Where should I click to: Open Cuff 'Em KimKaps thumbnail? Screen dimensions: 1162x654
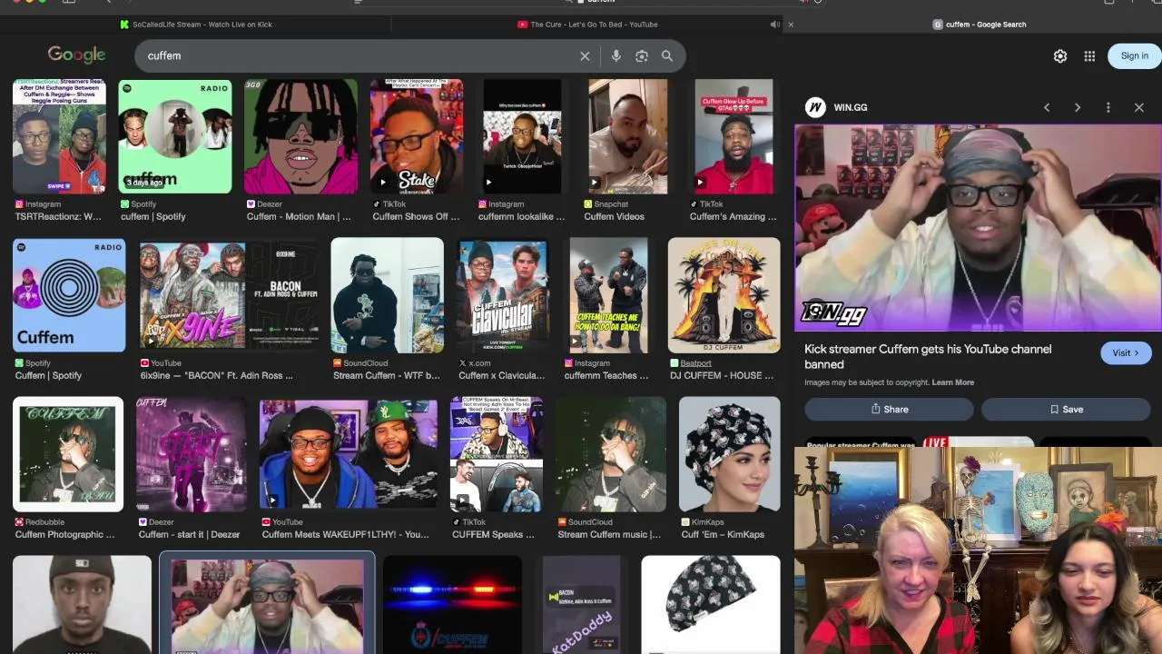[x=730, y=454]
